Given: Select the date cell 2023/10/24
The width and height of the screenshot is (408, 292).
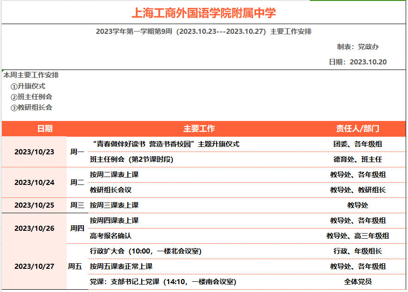Looking at the screenshot, I should 34,182.
